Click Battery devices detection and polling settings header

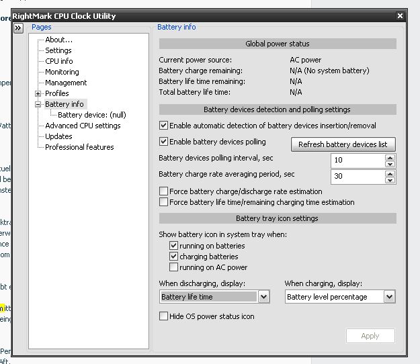(278, 109)
